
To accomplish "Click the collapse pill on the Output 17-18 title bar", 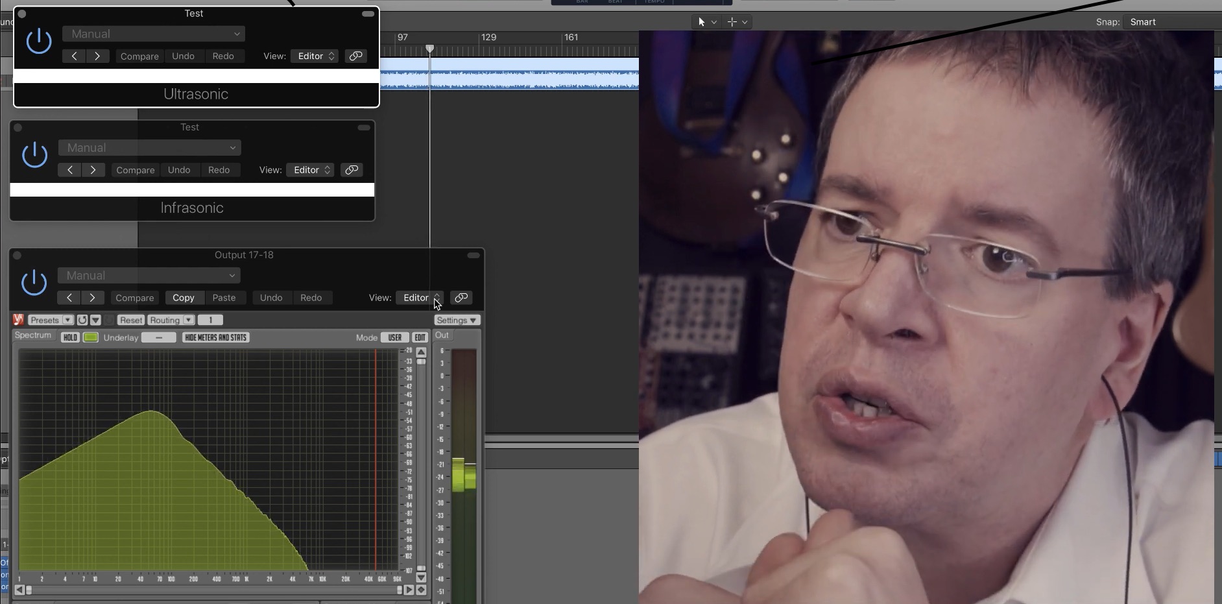I will 473,256.
